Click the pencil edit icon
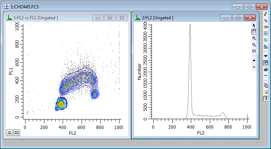Screen dimensions: 271x149 (x=266, y=14)
